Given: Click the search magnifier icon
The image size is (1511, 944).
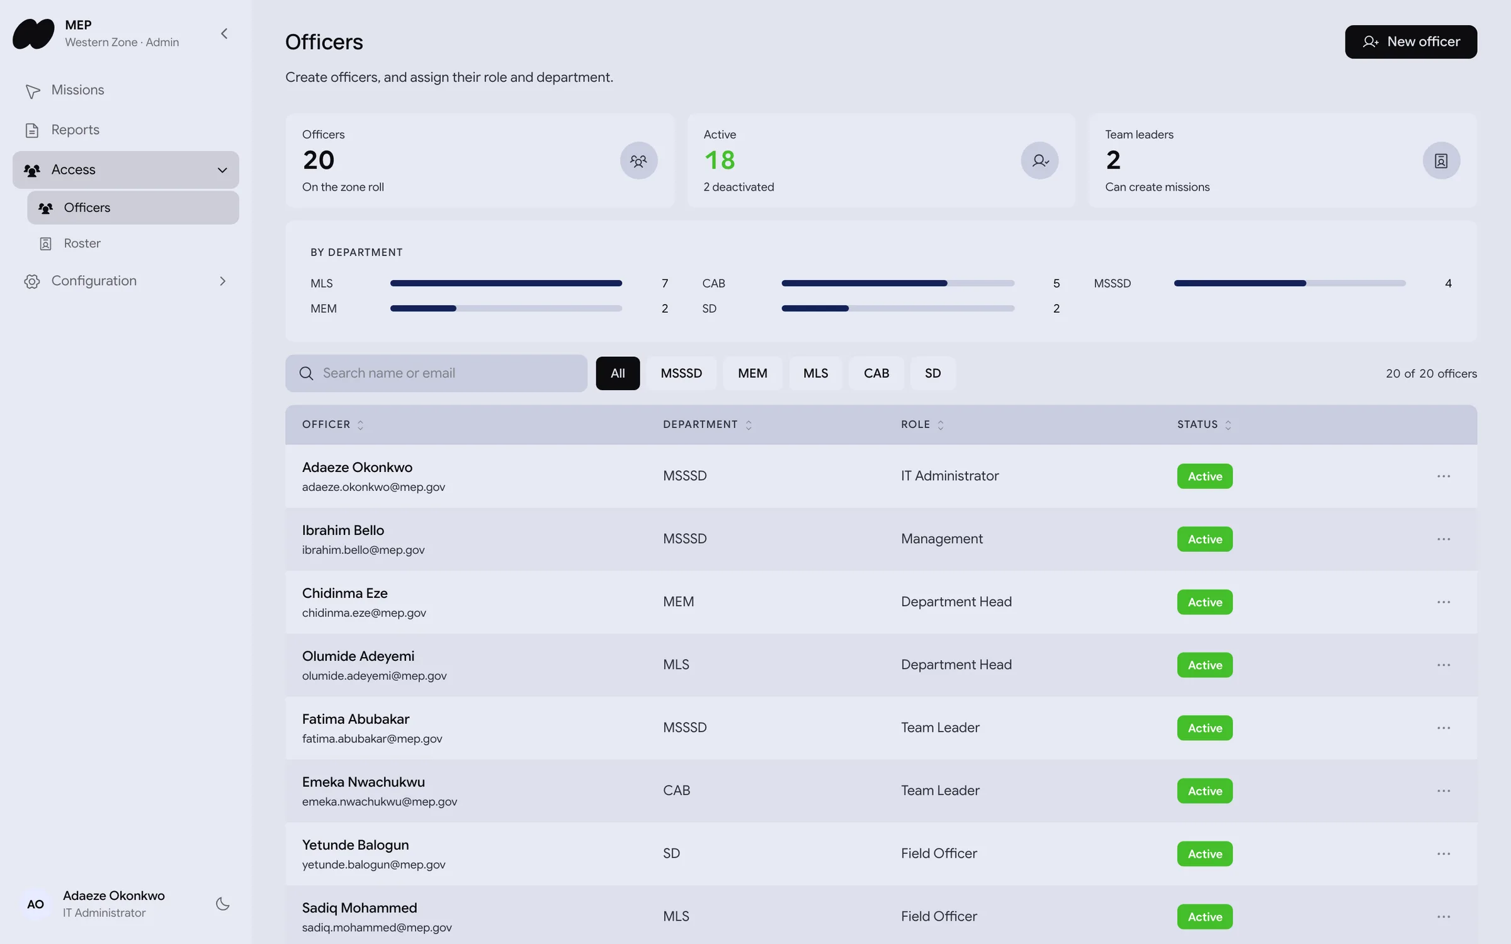Looking at the screenshot, I should tap(306, 373).
